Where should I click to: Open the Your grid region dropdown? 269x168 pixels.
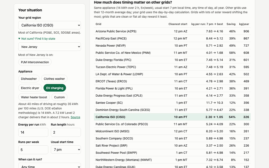(x=50, y=25)
